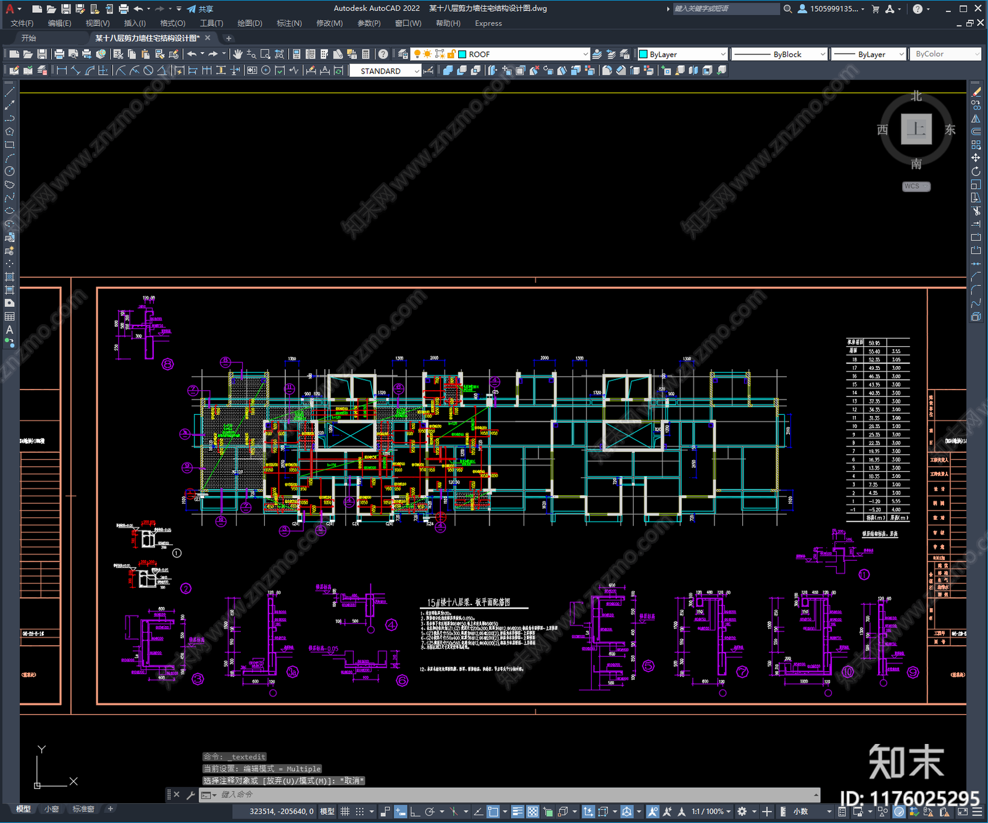The image size is (988, 823).
Task: Click the Pan hand icon
Action: [238, 54]
